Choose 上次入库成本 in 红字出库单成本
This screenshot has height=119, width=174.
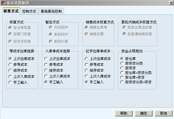point(98,76)
